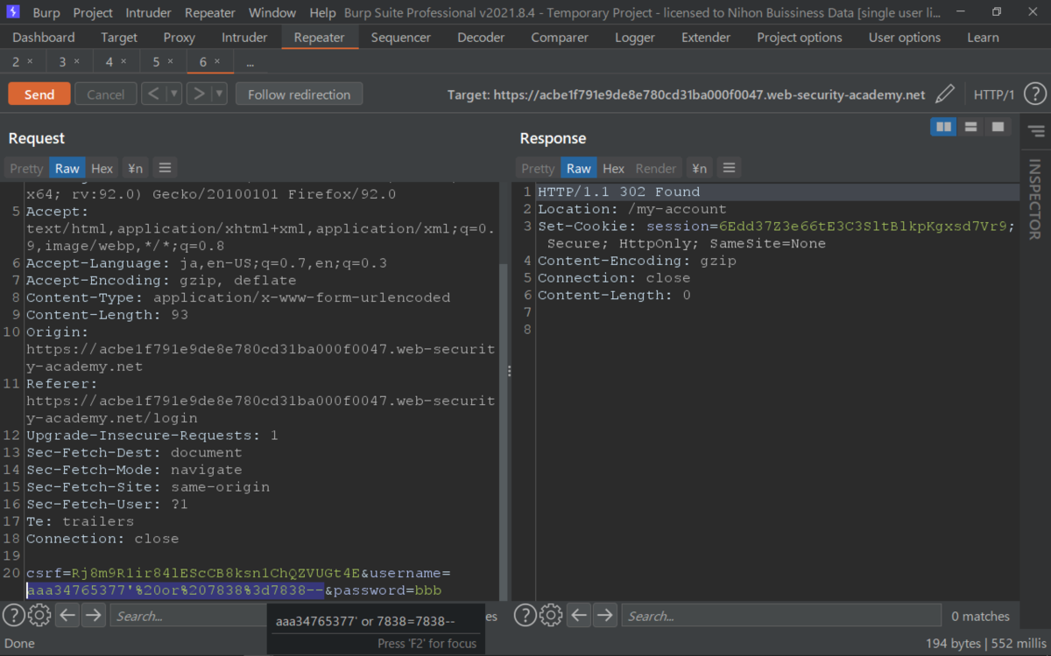
Task: Open Repeater help question mark icon
Action: click(x=1034, y=94)
